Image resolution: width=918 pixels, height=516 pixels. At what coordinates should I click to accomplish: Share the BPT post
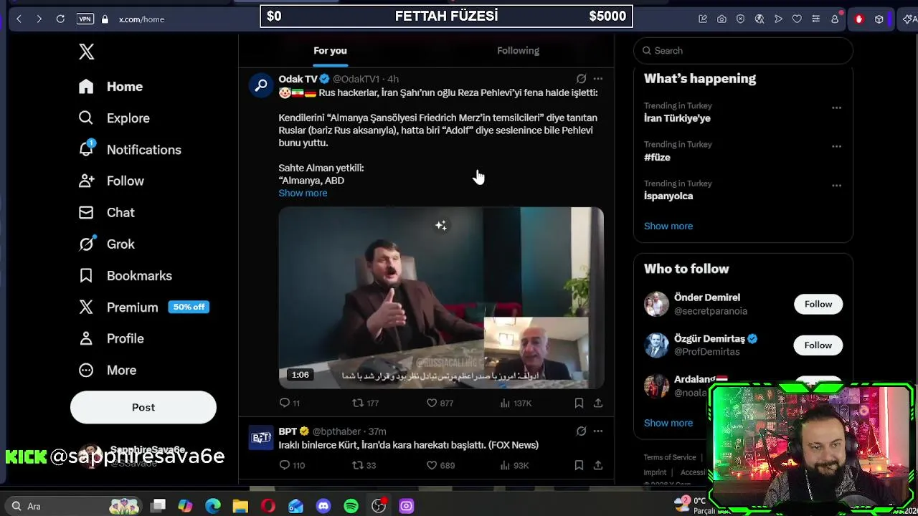pyautogui.click(x=598, y=466)
